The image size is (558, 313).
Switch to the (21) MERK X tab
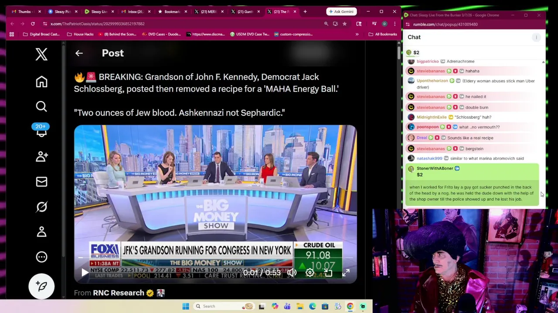pyautogui.click(x=208, y=12)
